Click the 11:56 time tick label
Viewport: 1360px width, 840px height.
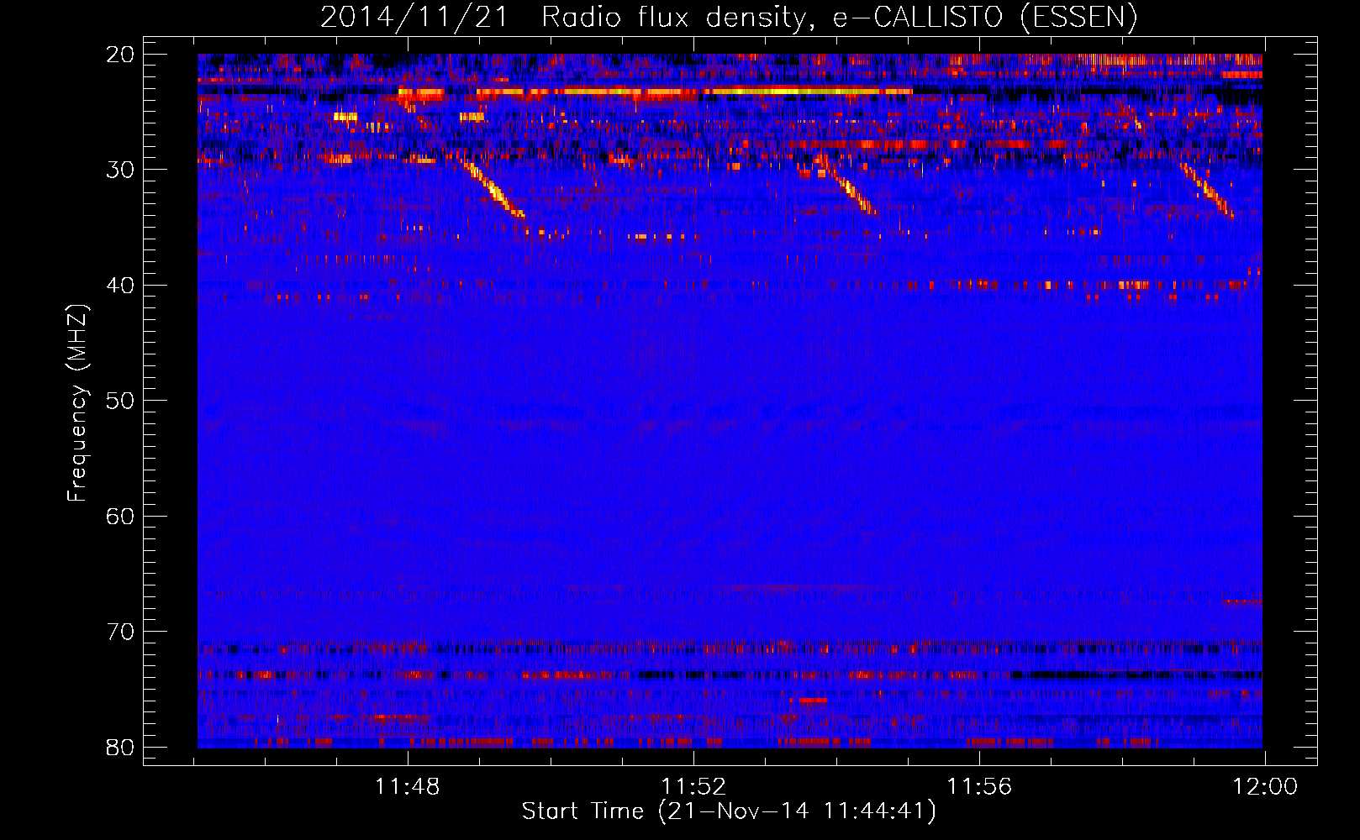point(979,787)
